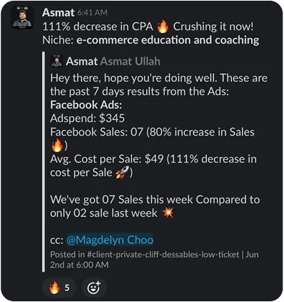Click the fire emoji after CPA
284x302 pixels.
(x=163, y=26)
